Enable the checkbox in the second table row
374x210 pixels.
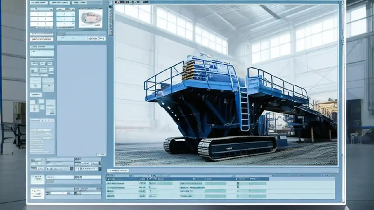(x=238, y=187)
